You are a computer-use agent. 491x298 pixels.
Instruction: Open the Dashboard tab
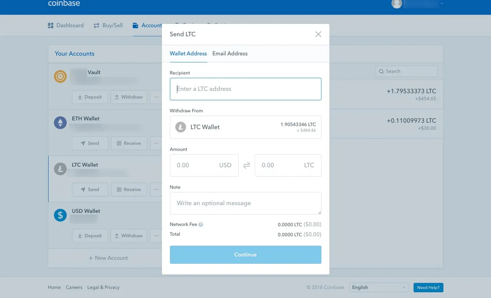(66, 25)
